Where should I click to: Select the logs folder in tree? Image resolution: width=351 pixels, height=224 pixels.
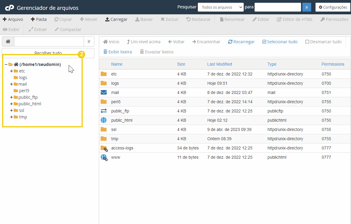pyautogui.click(x=23, y=78)
